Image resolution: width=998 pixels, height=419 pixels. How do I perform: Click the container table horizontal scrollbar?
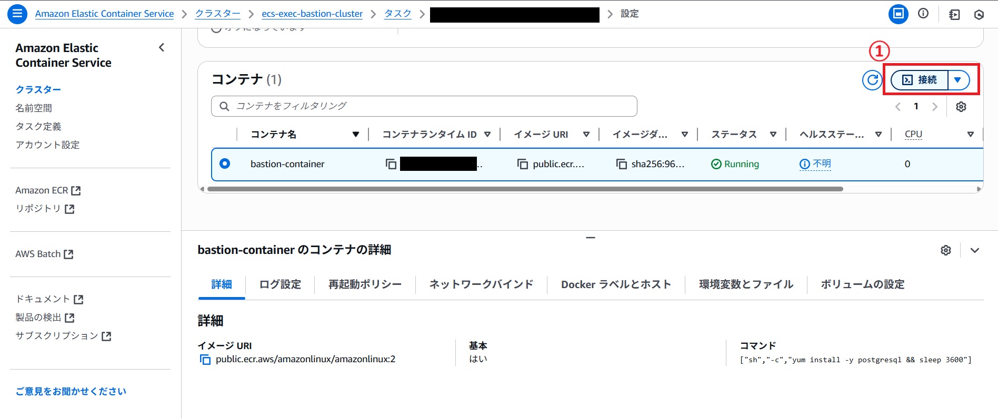click(525, 189)
